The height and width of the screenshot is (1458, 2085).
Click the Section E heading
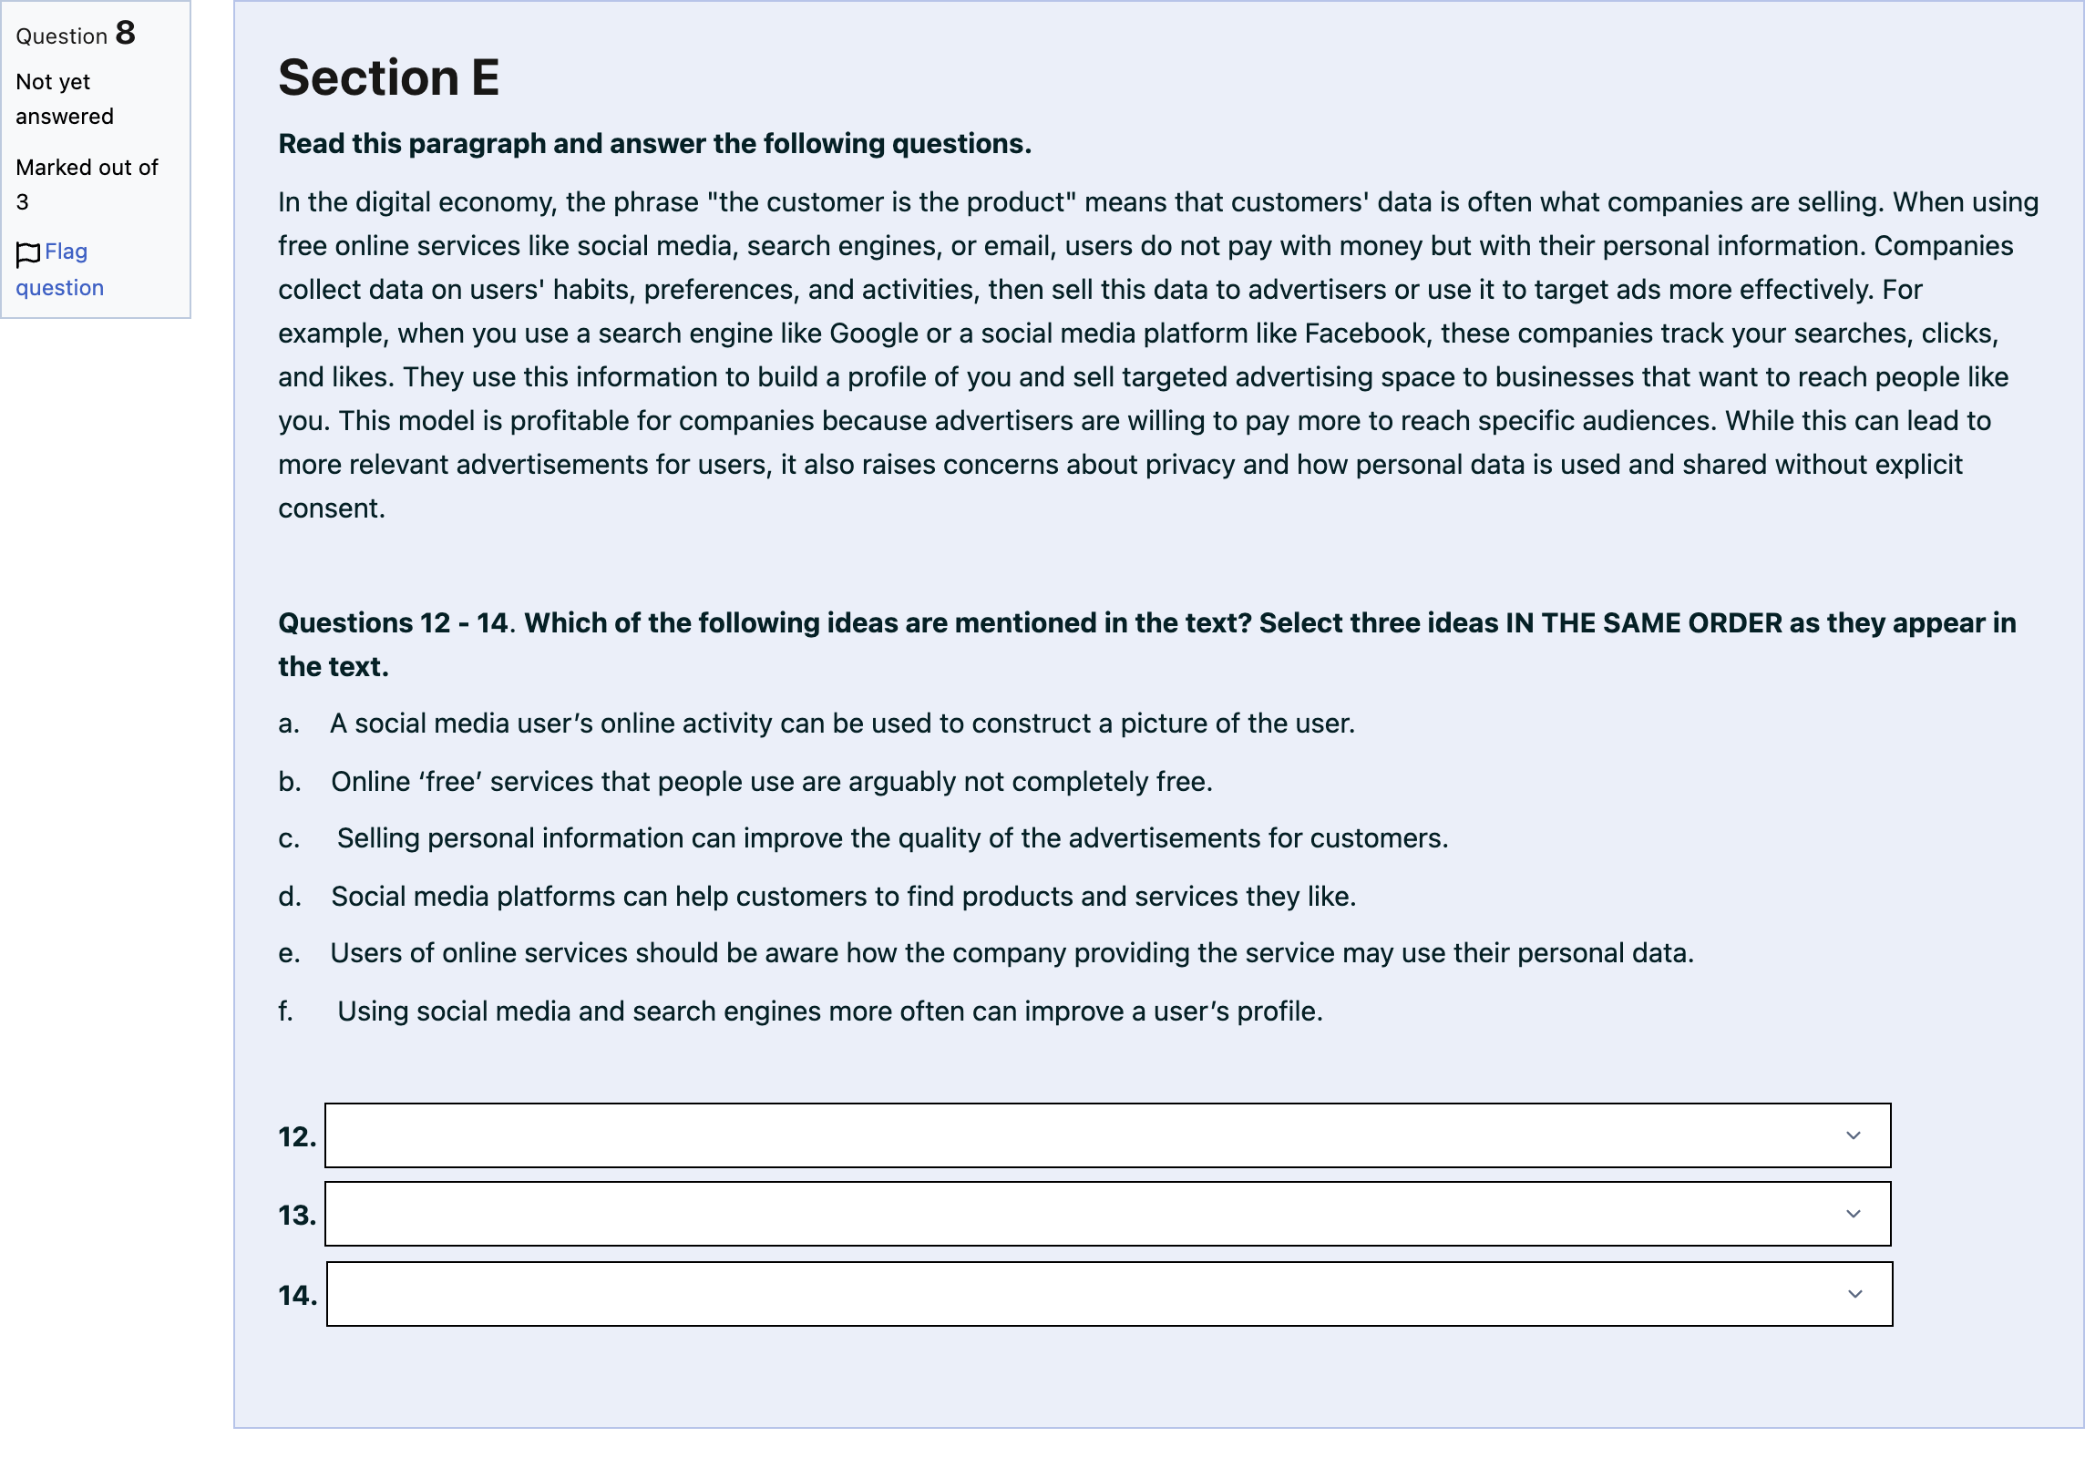point(389,77)
